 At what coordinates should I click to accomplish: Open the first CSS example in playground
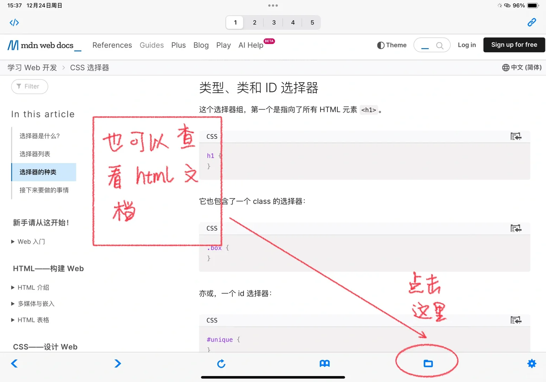516,136
